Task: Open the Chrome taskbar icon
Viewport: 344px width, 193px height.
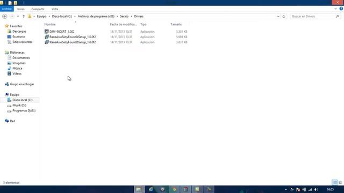Action: [x=174, y=189]
